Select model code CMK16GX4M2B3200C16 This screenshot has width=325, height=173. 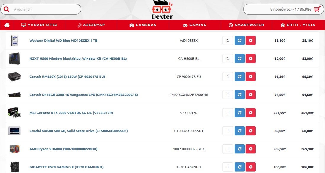click(189, 95)
